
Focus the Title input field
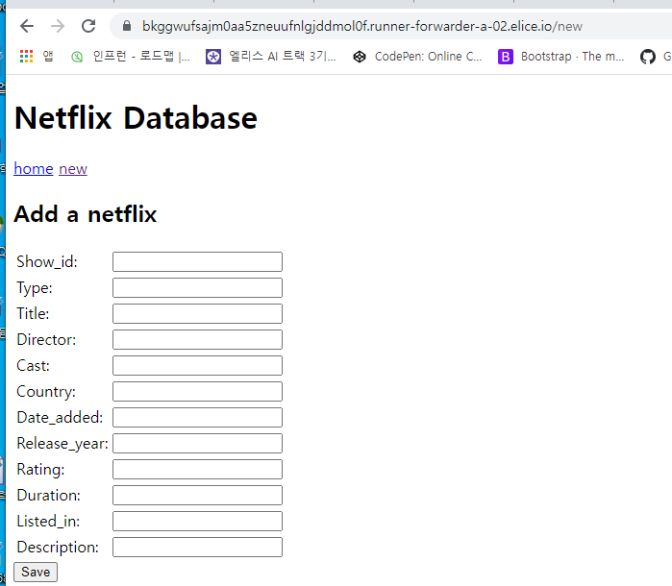click(198, 313)
